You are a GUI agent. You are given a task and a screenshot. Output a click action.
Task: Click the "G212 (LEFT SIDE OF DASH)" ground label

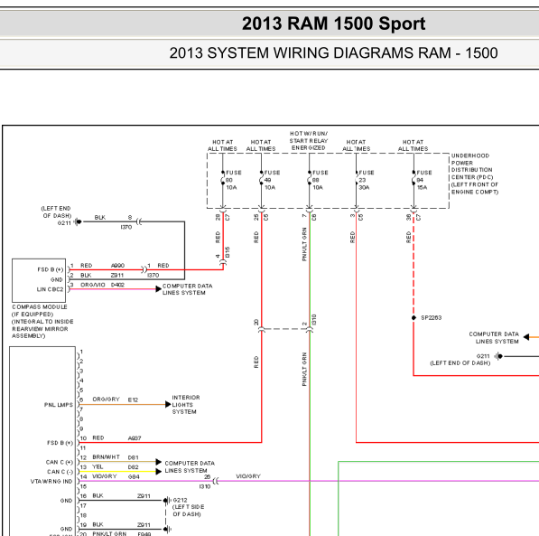189,507
